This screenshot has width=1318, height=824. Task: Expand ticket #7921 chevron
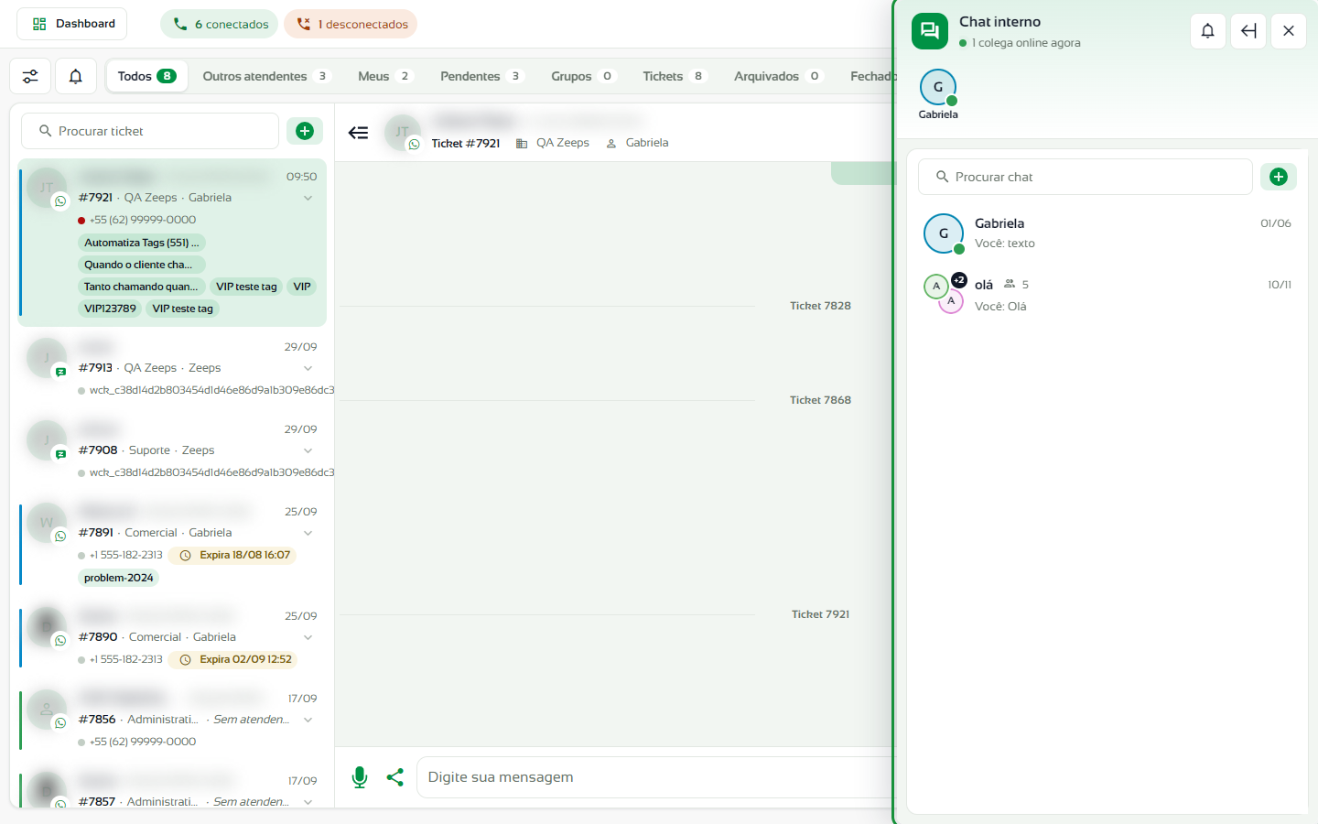(x=308, y=198)
